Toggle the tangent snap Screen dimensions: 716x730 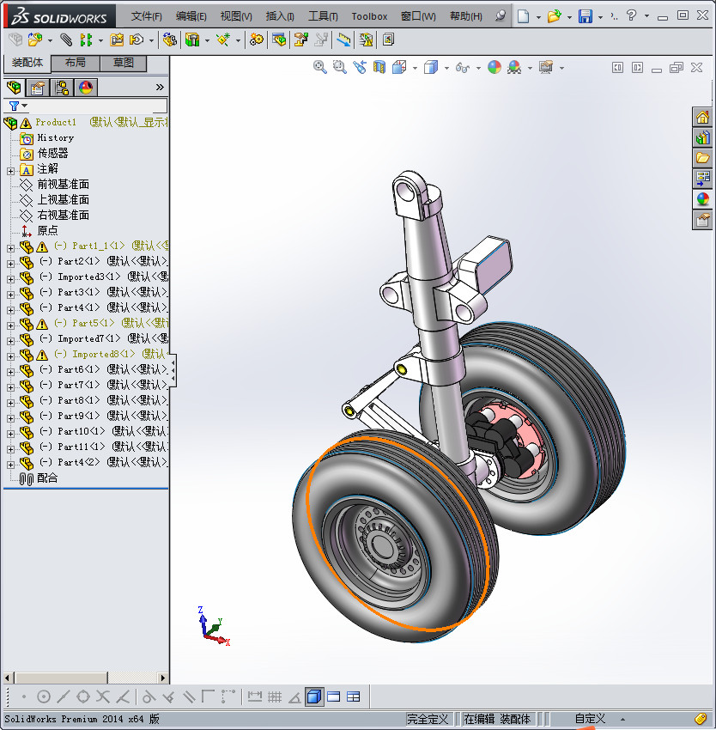pyautogui.click(x=149, y=697)
